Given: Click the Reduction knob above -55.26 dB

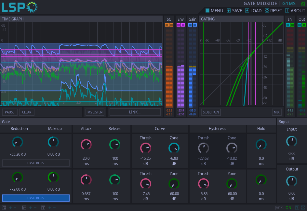Looking at the screenshot, I should [18, 142].
